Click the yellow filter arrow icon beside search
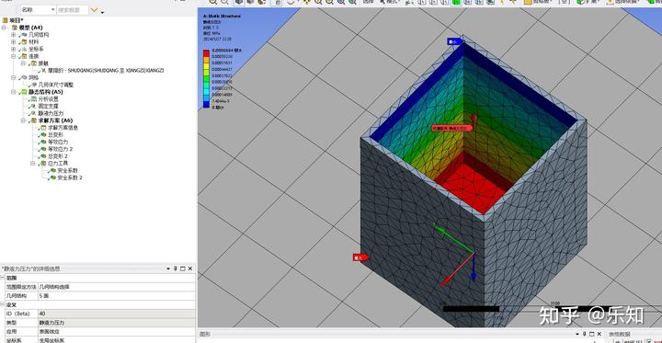This screenshot has height=343, width=662. (x=95, y=10)
